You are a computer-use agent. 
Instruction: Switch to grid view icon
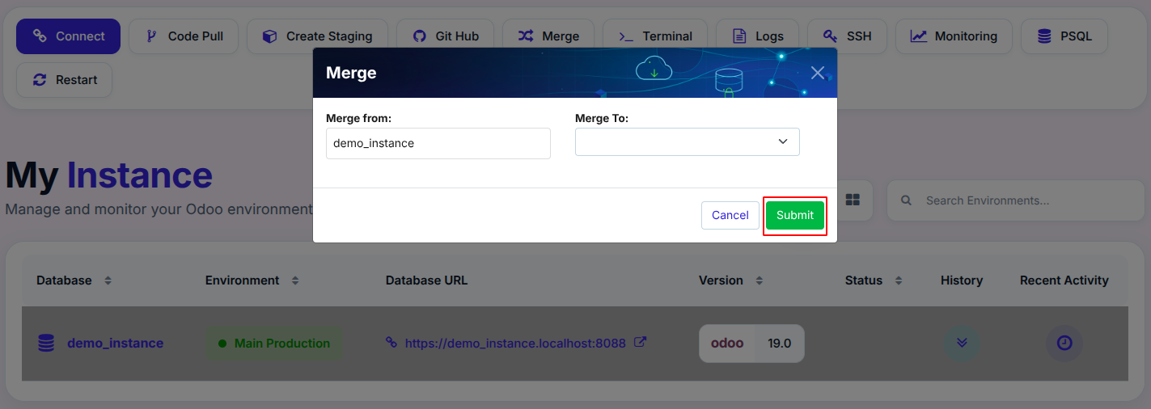point(853,200)
